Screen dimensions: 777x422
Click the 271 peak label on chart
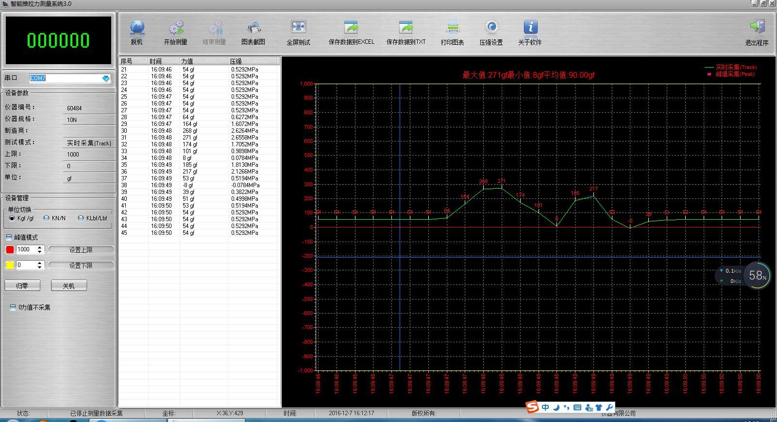502,181
